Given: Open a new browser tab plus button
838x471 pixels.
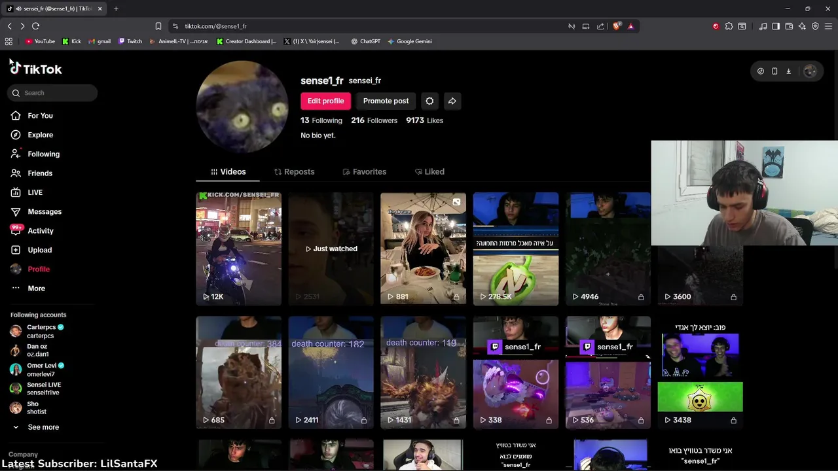Looking at the screenshot, I should point(116,9).
